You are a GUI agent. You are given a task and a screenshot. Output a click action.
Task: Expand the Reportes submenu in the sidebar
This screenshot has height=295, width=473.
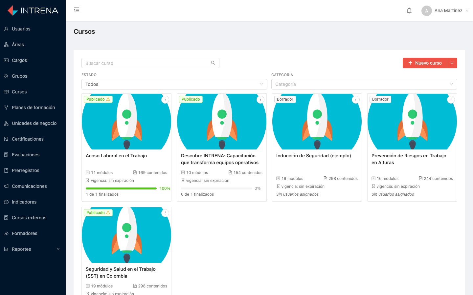pyautogui.click(x=33, y=249)
